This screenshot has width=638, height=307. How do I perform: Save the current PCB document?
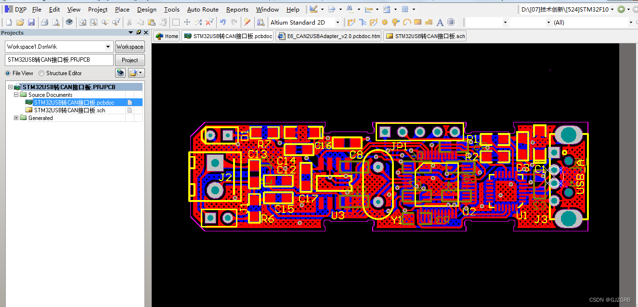[x=31, y=22]
